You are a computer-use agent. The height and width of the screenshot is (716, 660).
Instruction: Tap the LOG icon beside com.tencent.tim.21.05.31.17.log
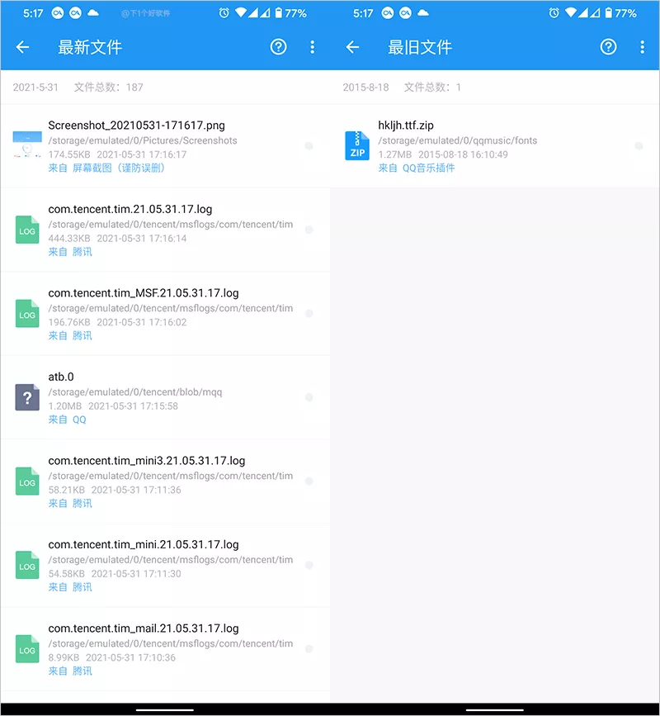point(26,230)
